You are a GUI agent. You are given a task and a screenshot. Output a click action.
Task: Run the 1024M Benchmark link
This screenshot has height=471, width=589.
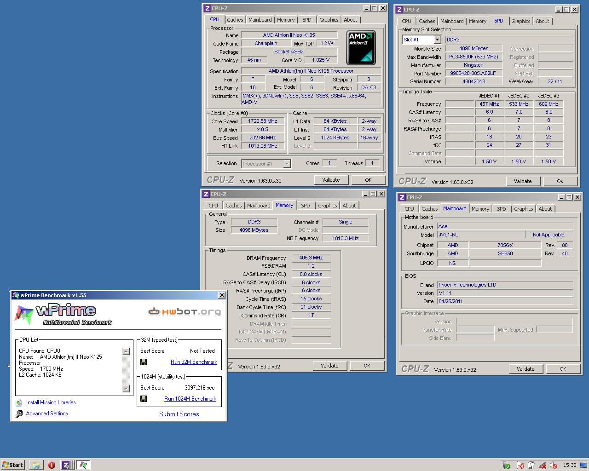[x=190, y=399]
